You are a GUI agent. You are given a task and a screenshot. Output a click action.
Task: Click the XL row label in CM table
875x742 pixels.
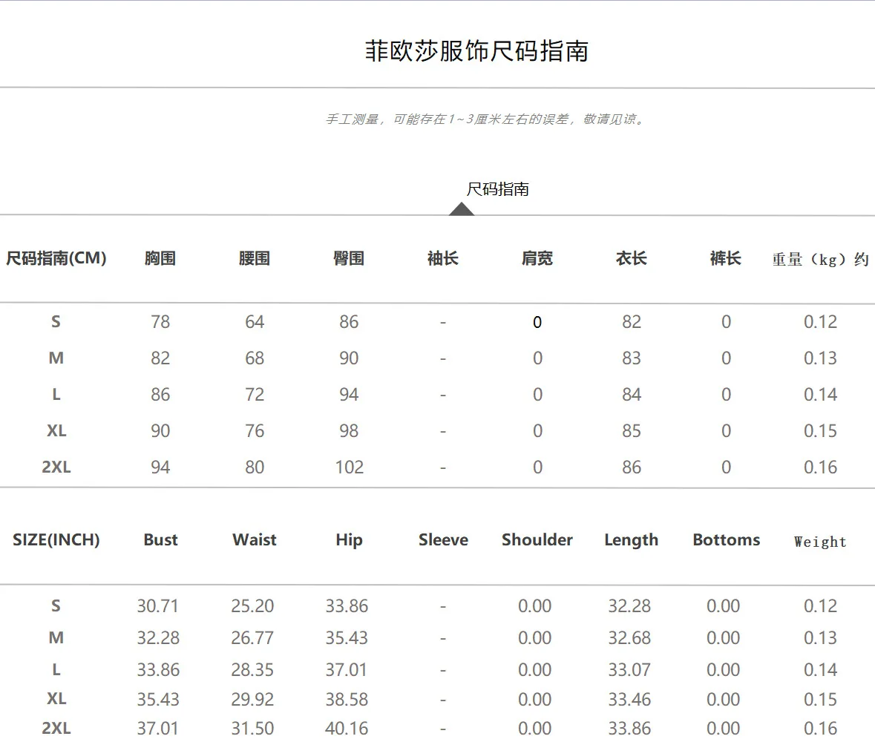56,431
